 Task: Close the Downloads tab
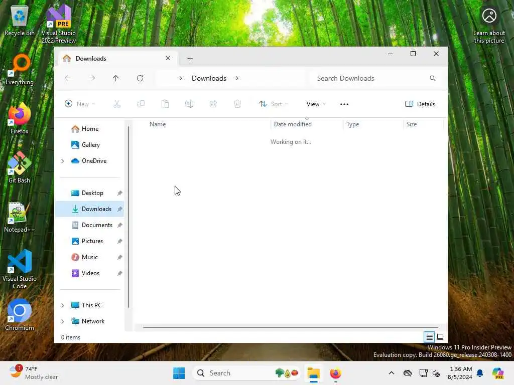(x=168, y=58)
